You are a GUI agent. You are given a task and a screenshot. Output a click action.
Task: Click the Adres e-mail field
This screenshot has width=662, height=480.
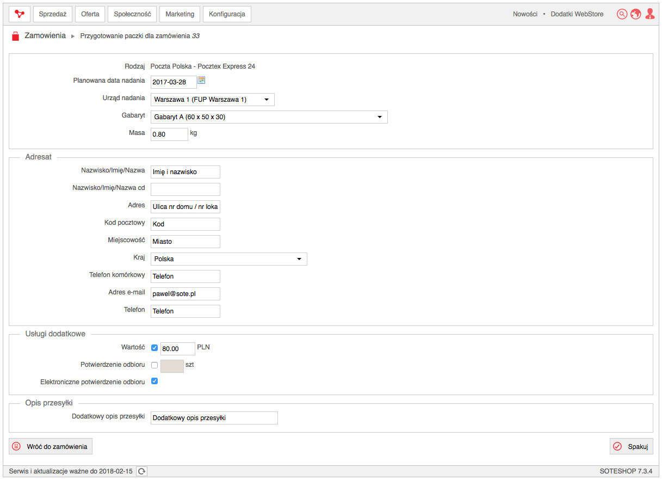(x=185, y=294)
